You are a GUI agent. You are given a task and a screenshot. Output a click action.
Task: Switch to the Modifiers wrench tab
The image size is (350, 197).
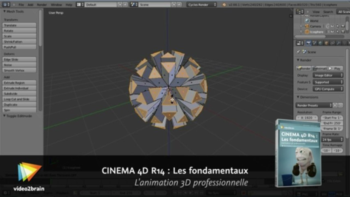pos(339,43)
